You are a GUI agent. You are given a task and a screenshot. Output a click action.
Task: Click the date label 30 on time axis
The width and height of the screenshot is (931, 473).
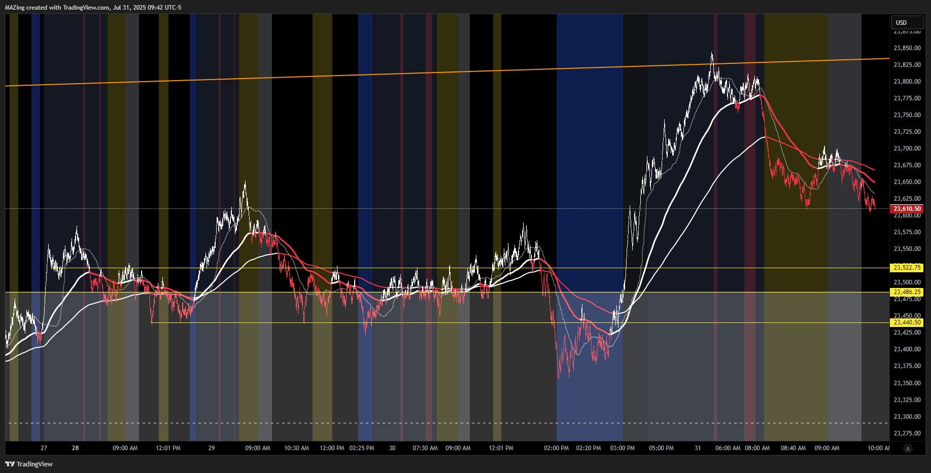click(392, 448)
